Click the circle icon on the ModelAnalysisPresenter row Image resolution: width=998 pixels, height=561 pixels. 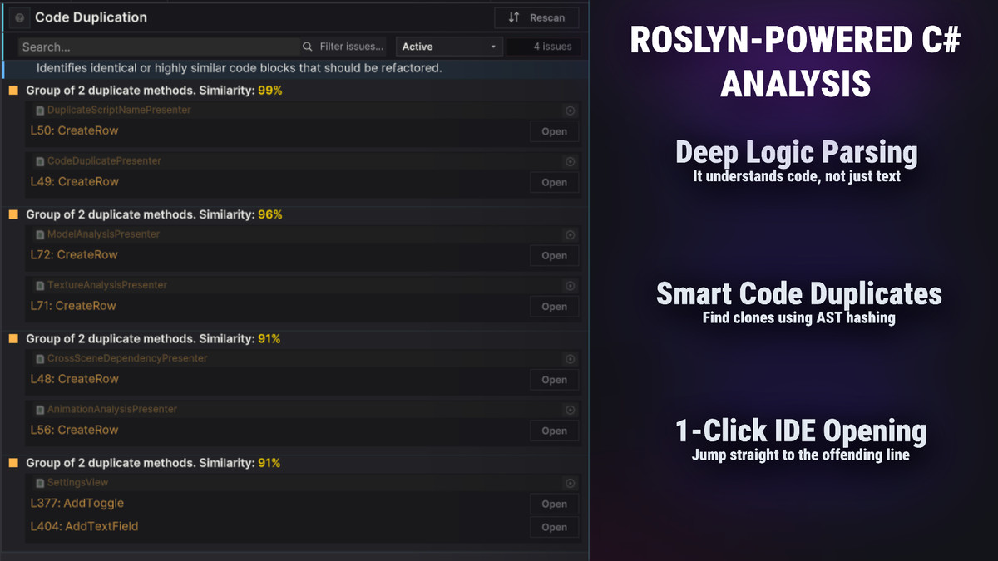(570, 235)
